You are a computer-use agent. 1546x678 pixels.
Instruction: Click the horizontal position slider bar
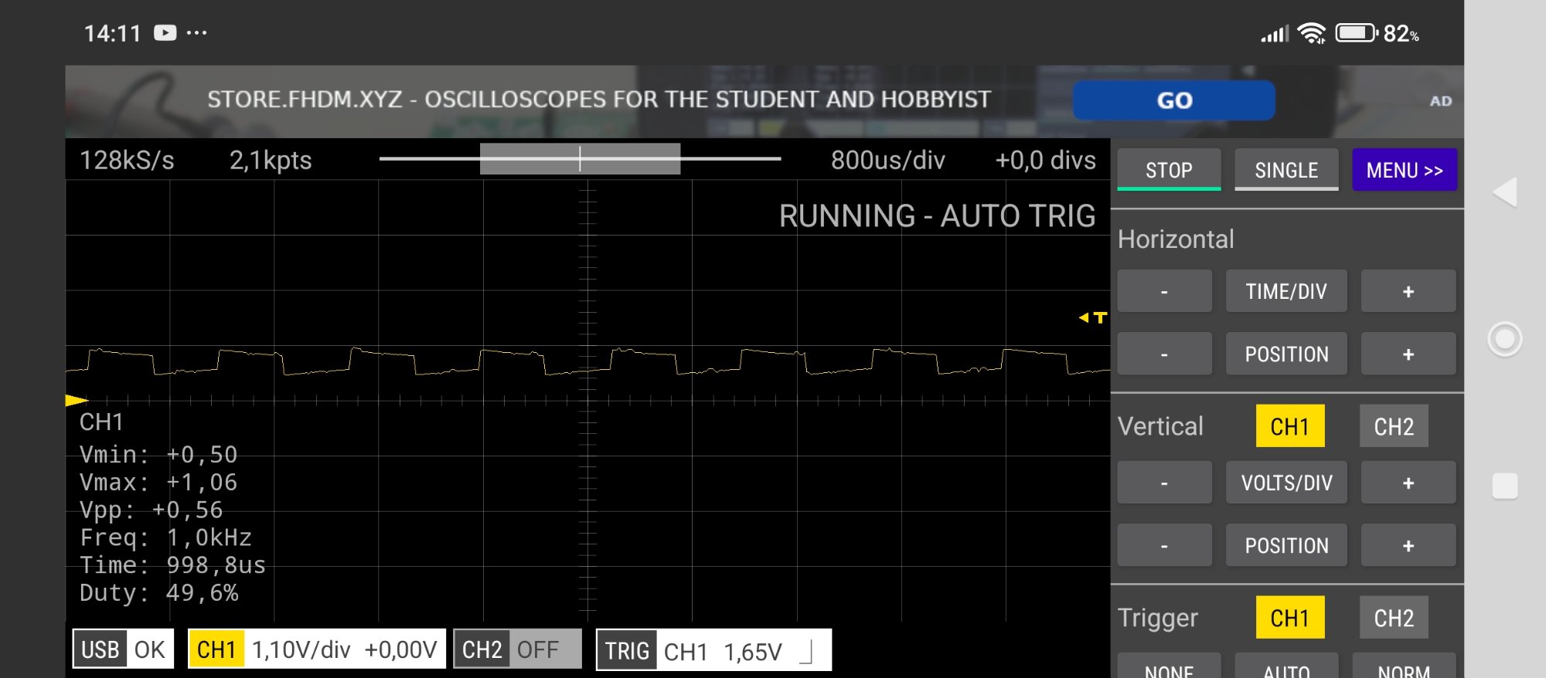[x=580, y=159]
